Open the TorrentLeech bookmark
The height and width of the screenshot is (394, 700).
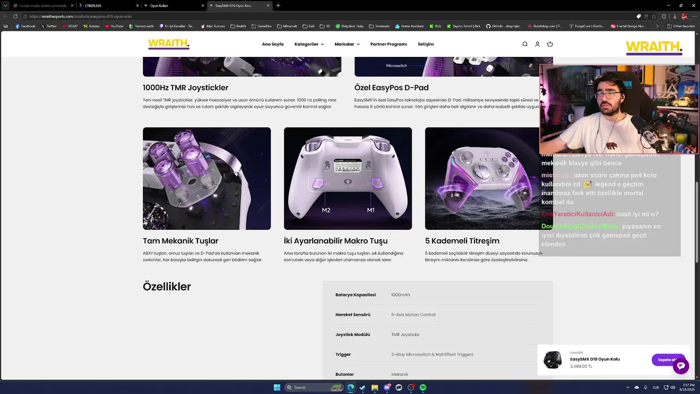pos(142,26)
